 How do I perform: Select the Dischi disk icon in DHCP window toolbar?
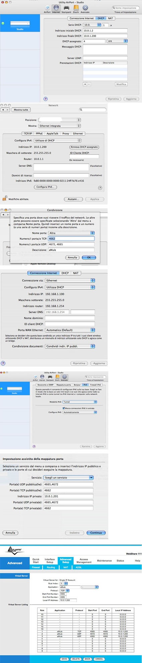(76, 8)
